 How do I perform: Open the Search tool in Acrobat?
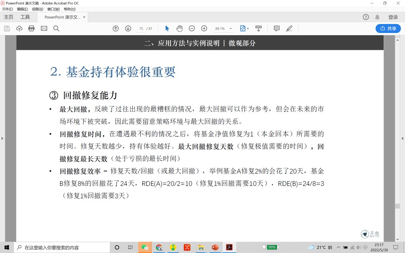pyautogui.click(x=56, y=28)
